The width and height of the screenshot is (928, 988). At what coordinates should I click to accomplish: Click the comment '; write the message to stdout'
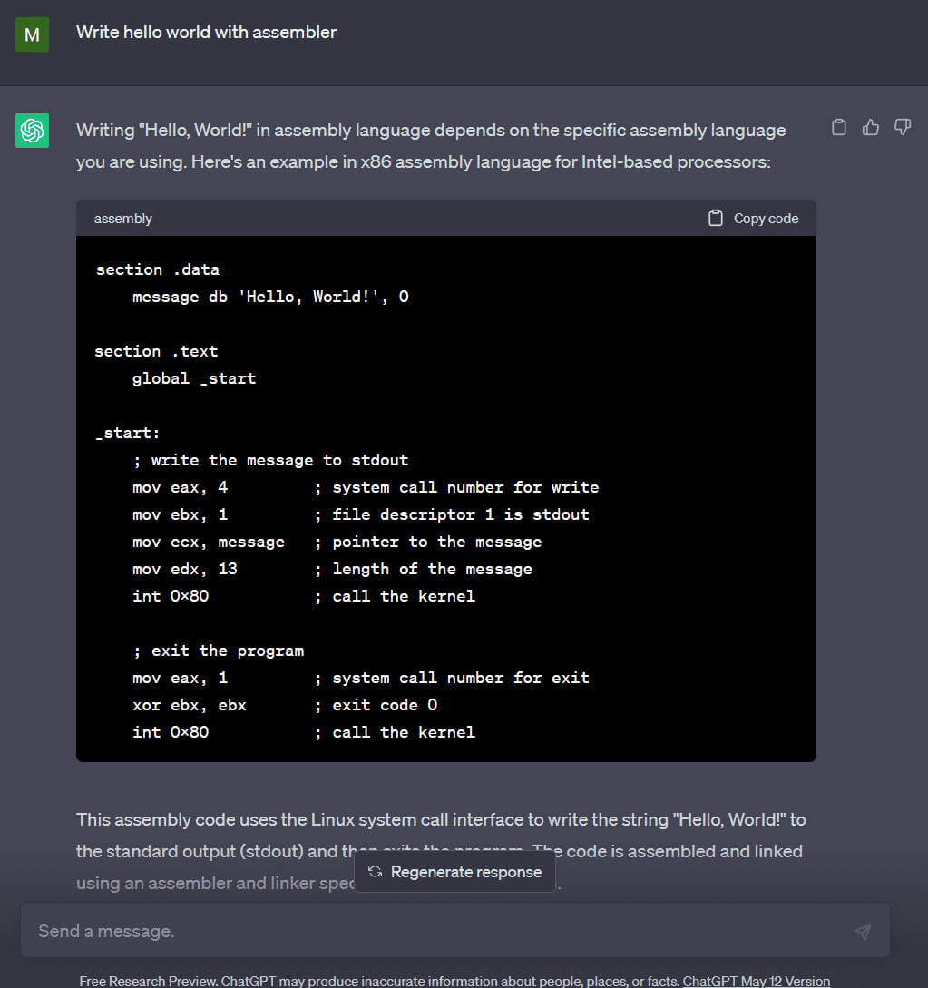click(x=270, y=461)
